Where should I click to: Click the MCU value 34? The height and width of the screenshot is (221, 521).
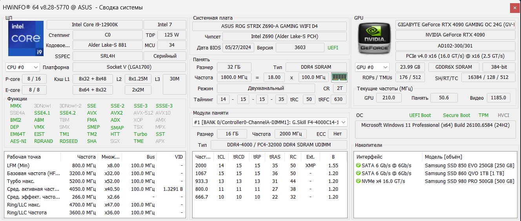pyautogui.click(x=171, y=45)
